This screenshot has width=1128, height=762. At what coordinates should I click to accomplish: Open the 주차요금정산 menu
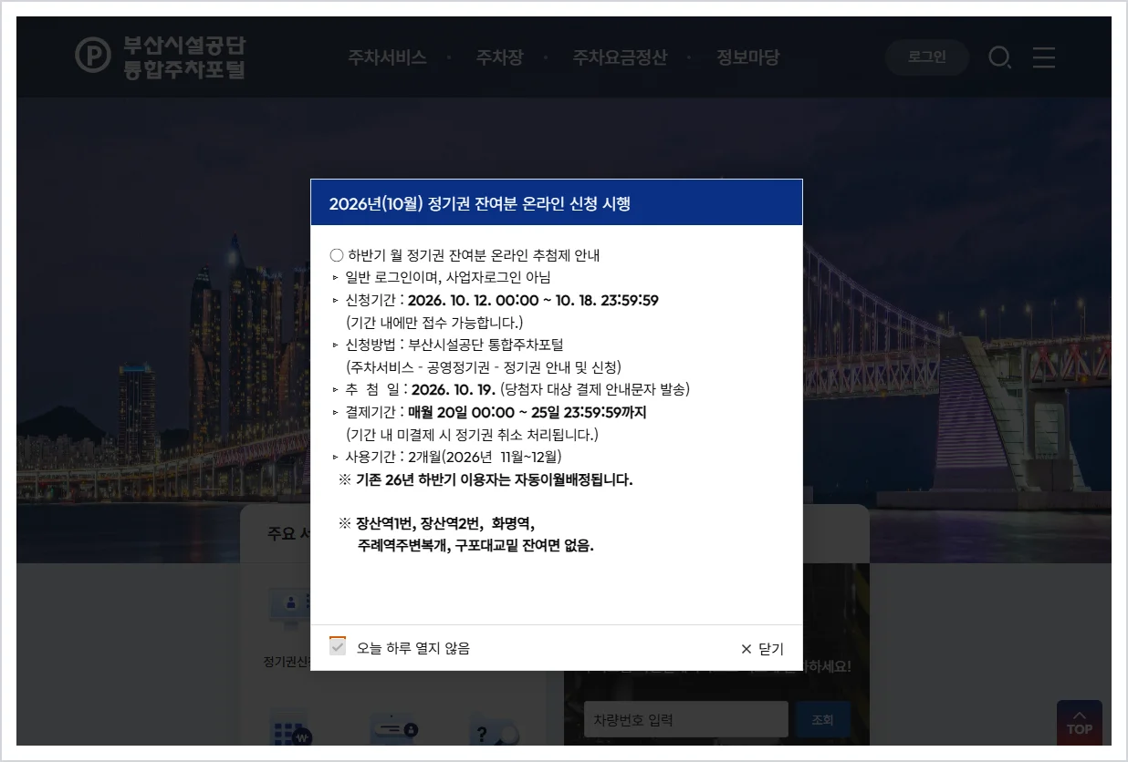click(620, 57)
